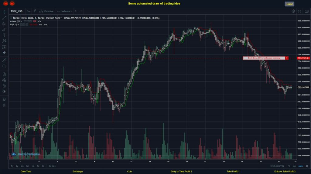Open the Indicators menu
Screen dimensions: 311x174
64,11
